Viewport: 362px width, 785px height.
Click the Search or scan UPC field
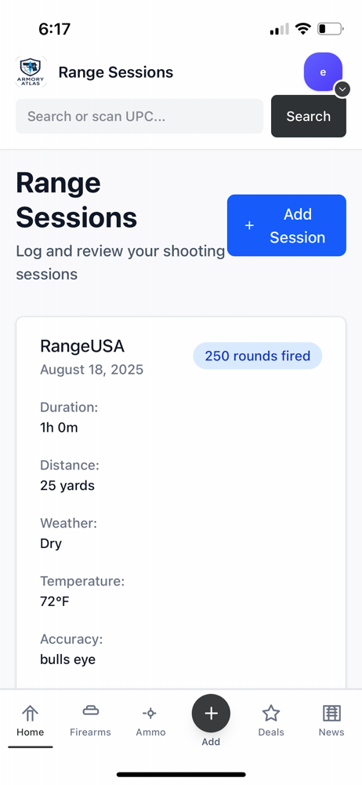click(139, 116)
